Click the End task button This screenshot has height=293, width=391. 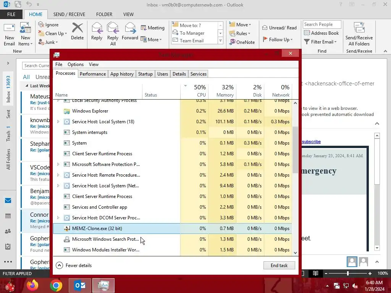click(279, 266)
